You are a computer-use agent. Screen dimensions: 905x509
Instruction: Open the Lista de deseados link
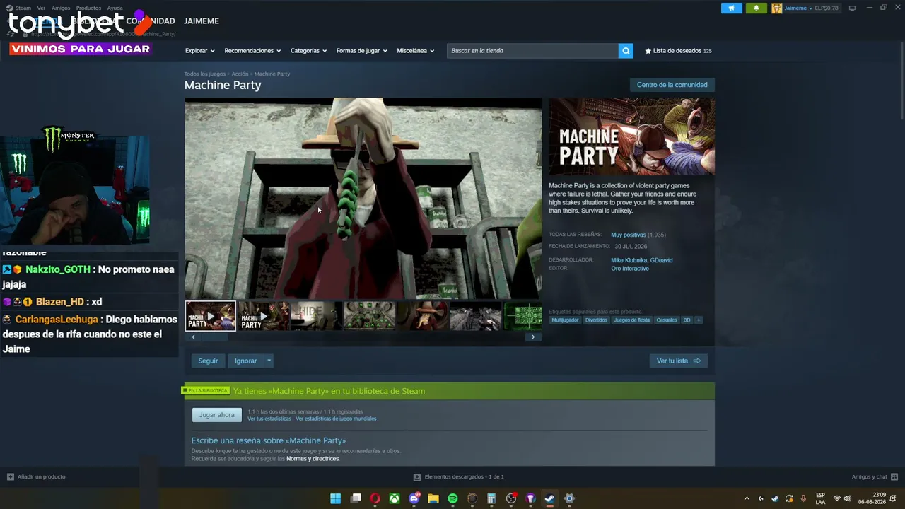pos(677,51)
